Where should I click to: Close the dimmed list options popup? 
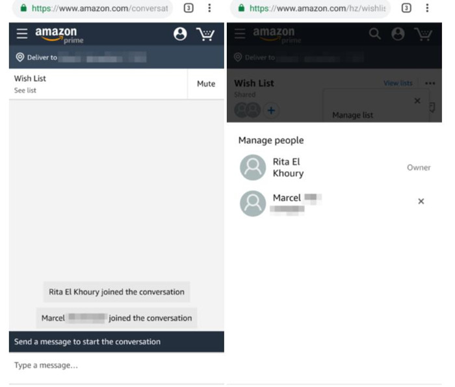pos(417,101)
